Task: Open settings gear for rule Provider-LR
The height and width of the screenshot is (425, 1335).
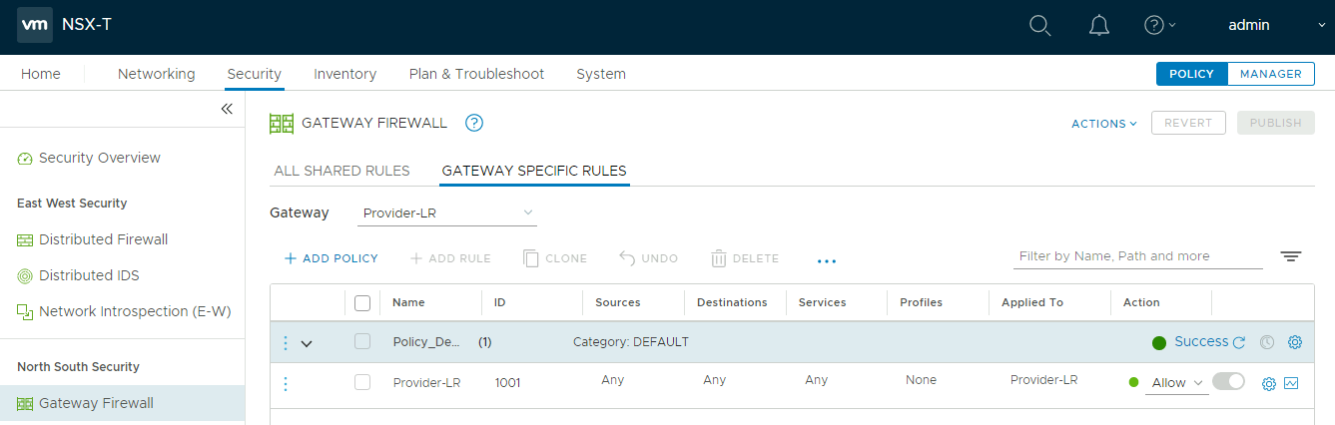Action: (1269, 383)
